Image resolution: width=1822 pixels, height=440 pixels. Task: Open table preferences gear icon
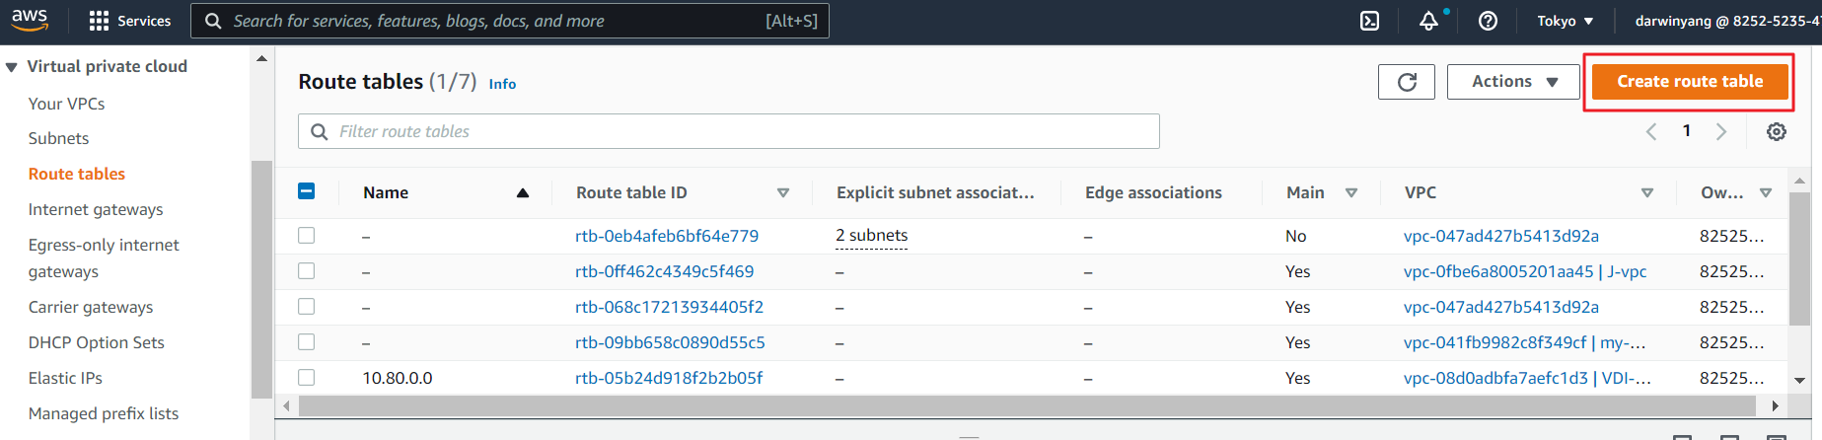pyautogui.click(x=1776, y=131)
